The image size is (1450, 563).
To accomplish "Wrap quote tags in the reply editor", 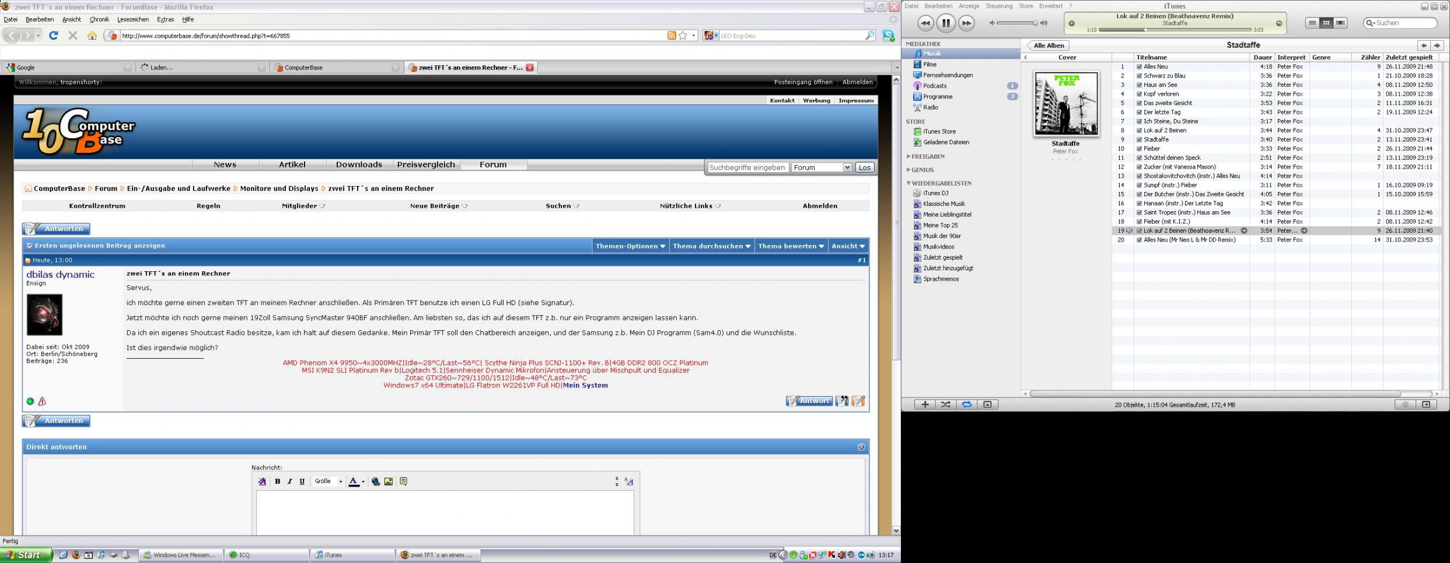I will (x=403, y=481).
